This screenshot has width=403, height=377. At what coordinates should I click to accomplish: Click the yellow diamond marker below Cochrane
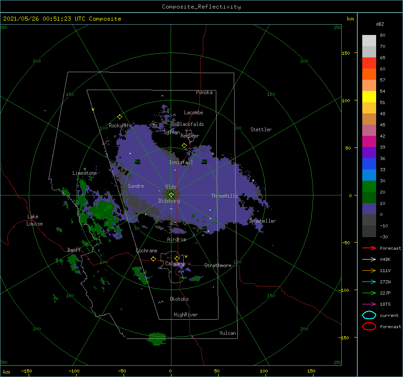(153, 259)
